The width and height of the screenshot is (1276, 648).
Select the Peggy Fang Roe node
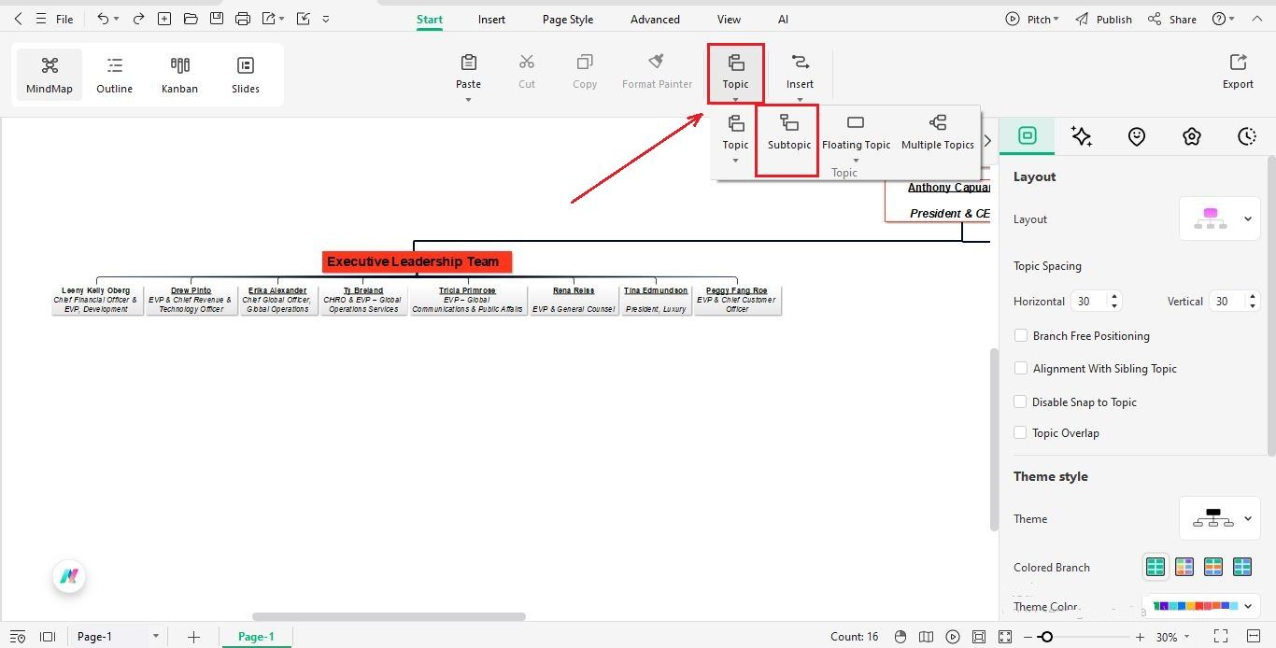point(737,300)
